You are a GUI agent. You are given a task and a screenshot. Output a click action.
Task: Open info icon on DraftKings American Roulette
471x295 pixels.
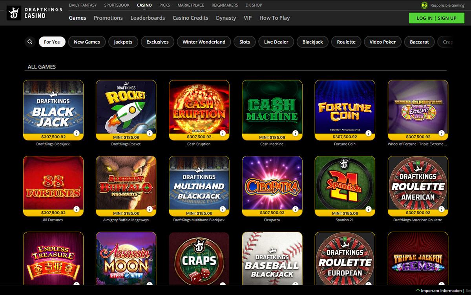[442, 209]
